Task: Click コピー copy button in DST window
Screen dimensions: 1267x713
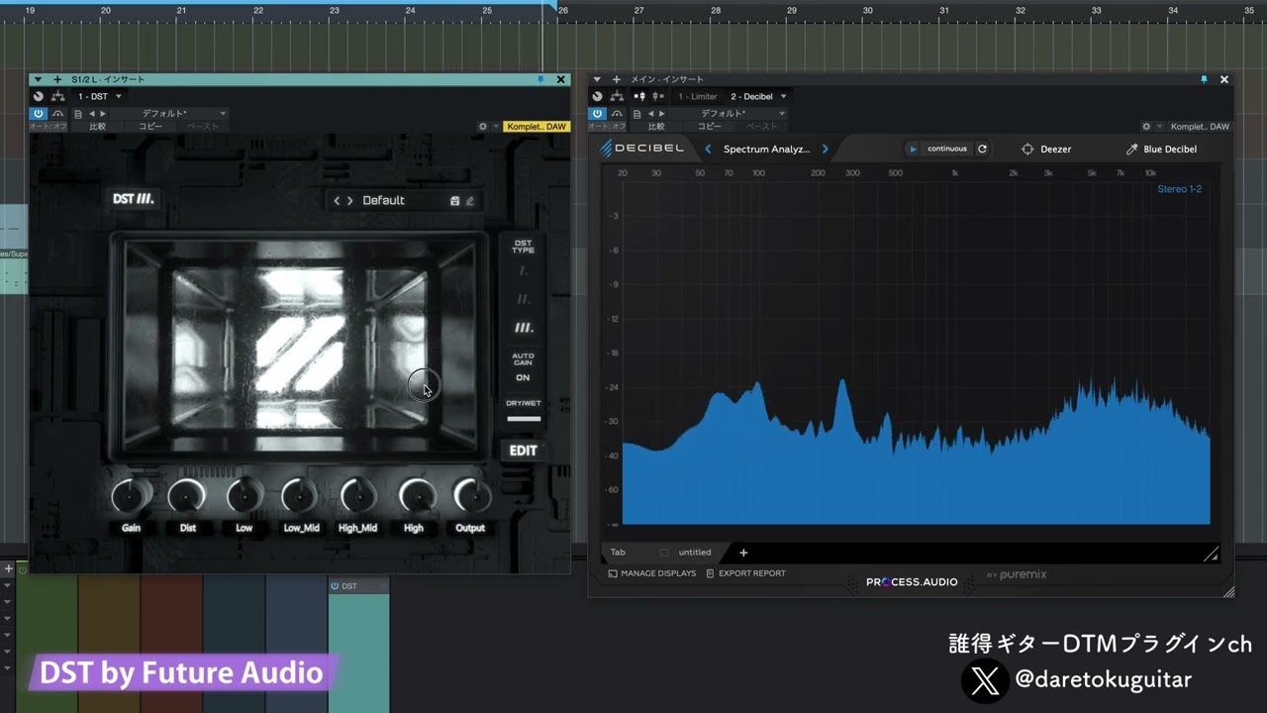Action: click(x=150, y=127)
